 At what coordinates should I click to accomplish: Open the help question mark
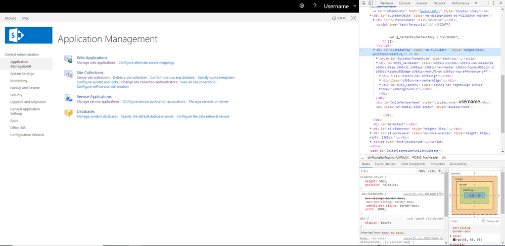click(314, 6)
